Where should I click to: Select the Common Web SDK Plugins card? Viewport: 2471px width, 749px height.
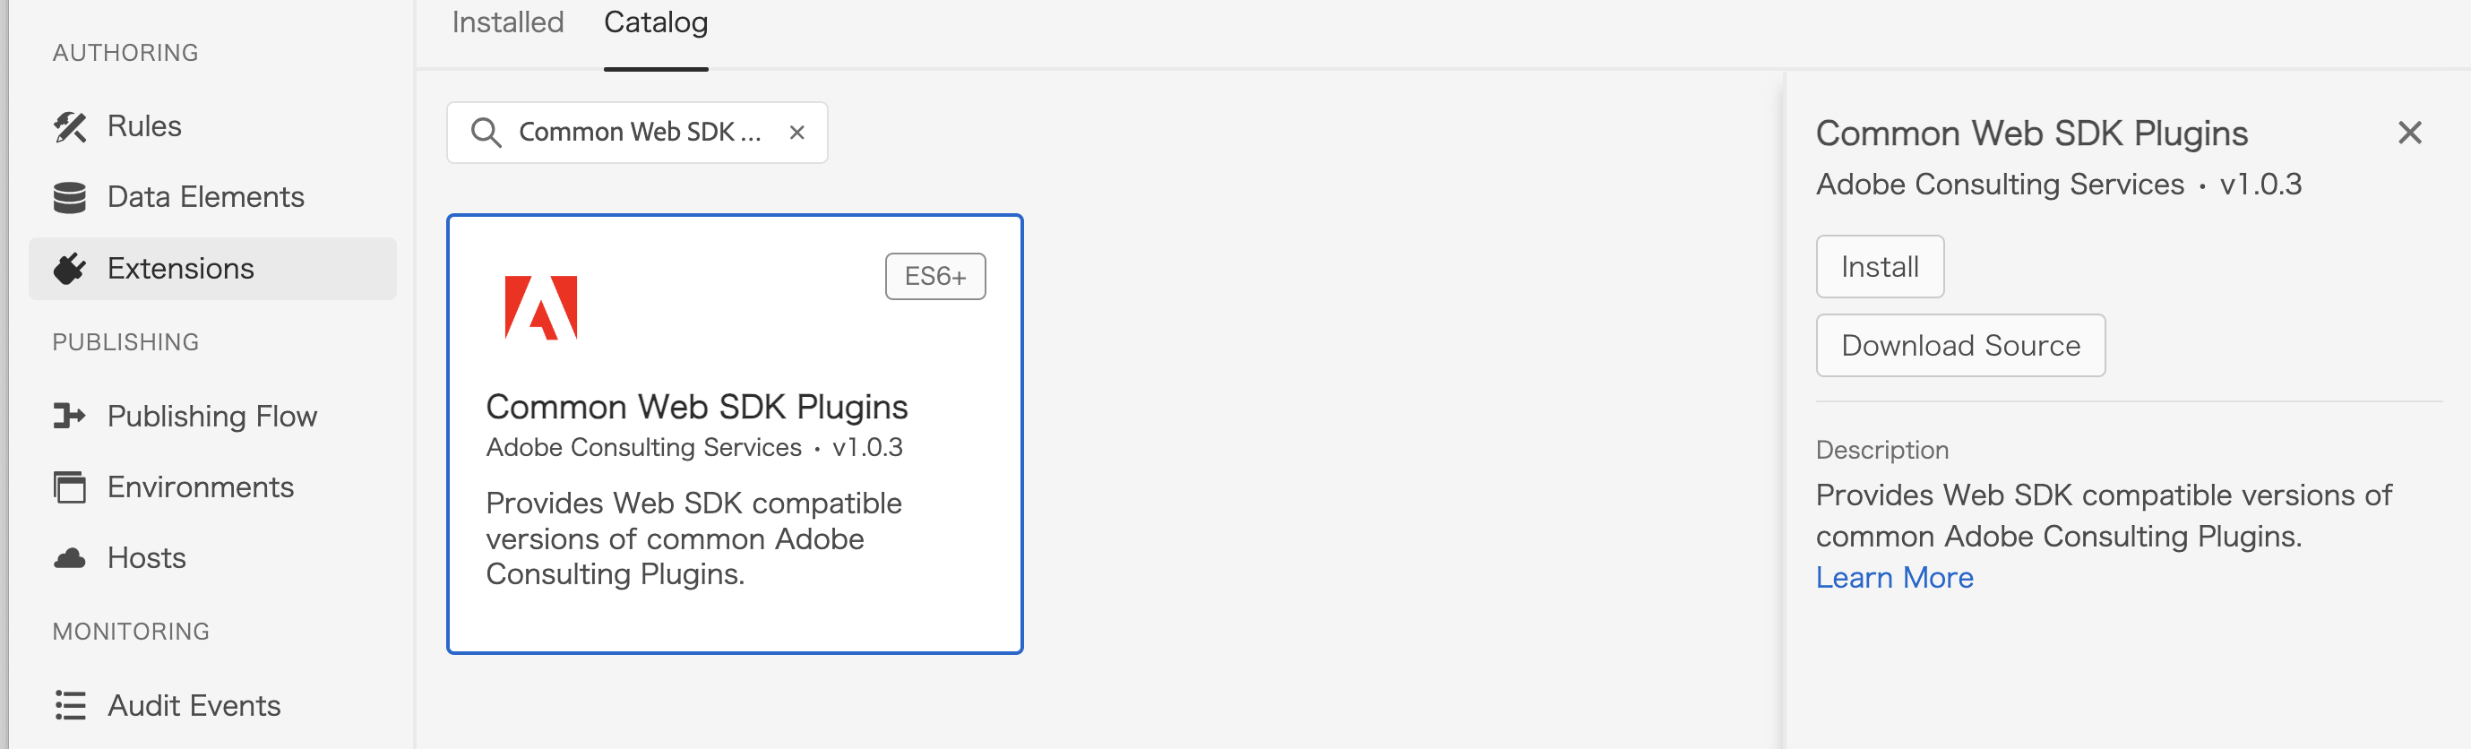point(735,436)
